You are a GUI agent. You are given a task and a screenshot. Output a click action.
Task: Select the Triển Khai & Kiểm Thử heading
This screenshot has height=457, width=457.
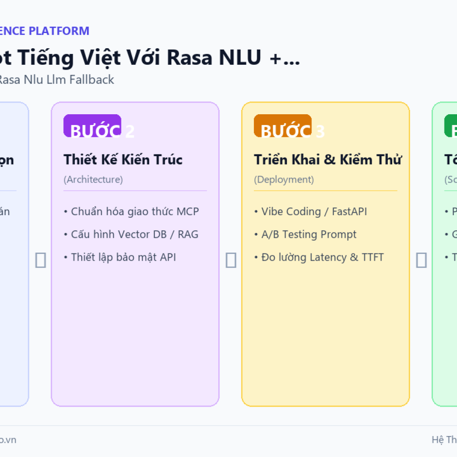pos(328,160)
